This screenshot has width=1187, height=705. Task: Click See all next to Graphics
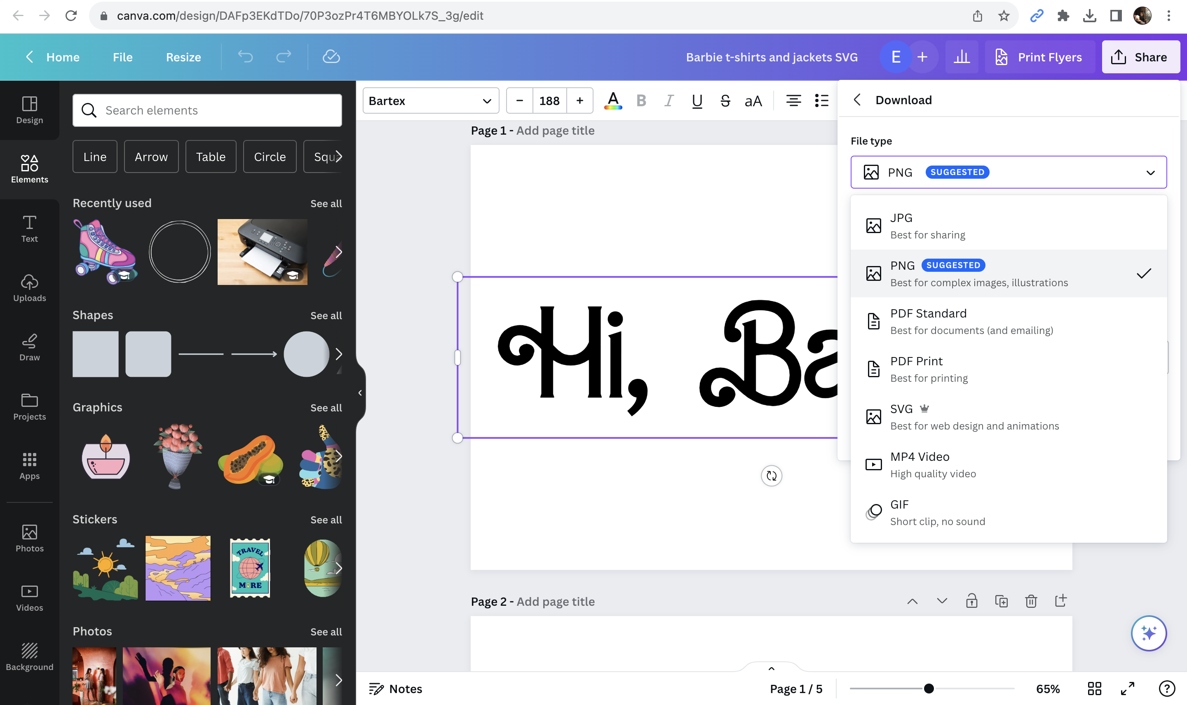326,408
